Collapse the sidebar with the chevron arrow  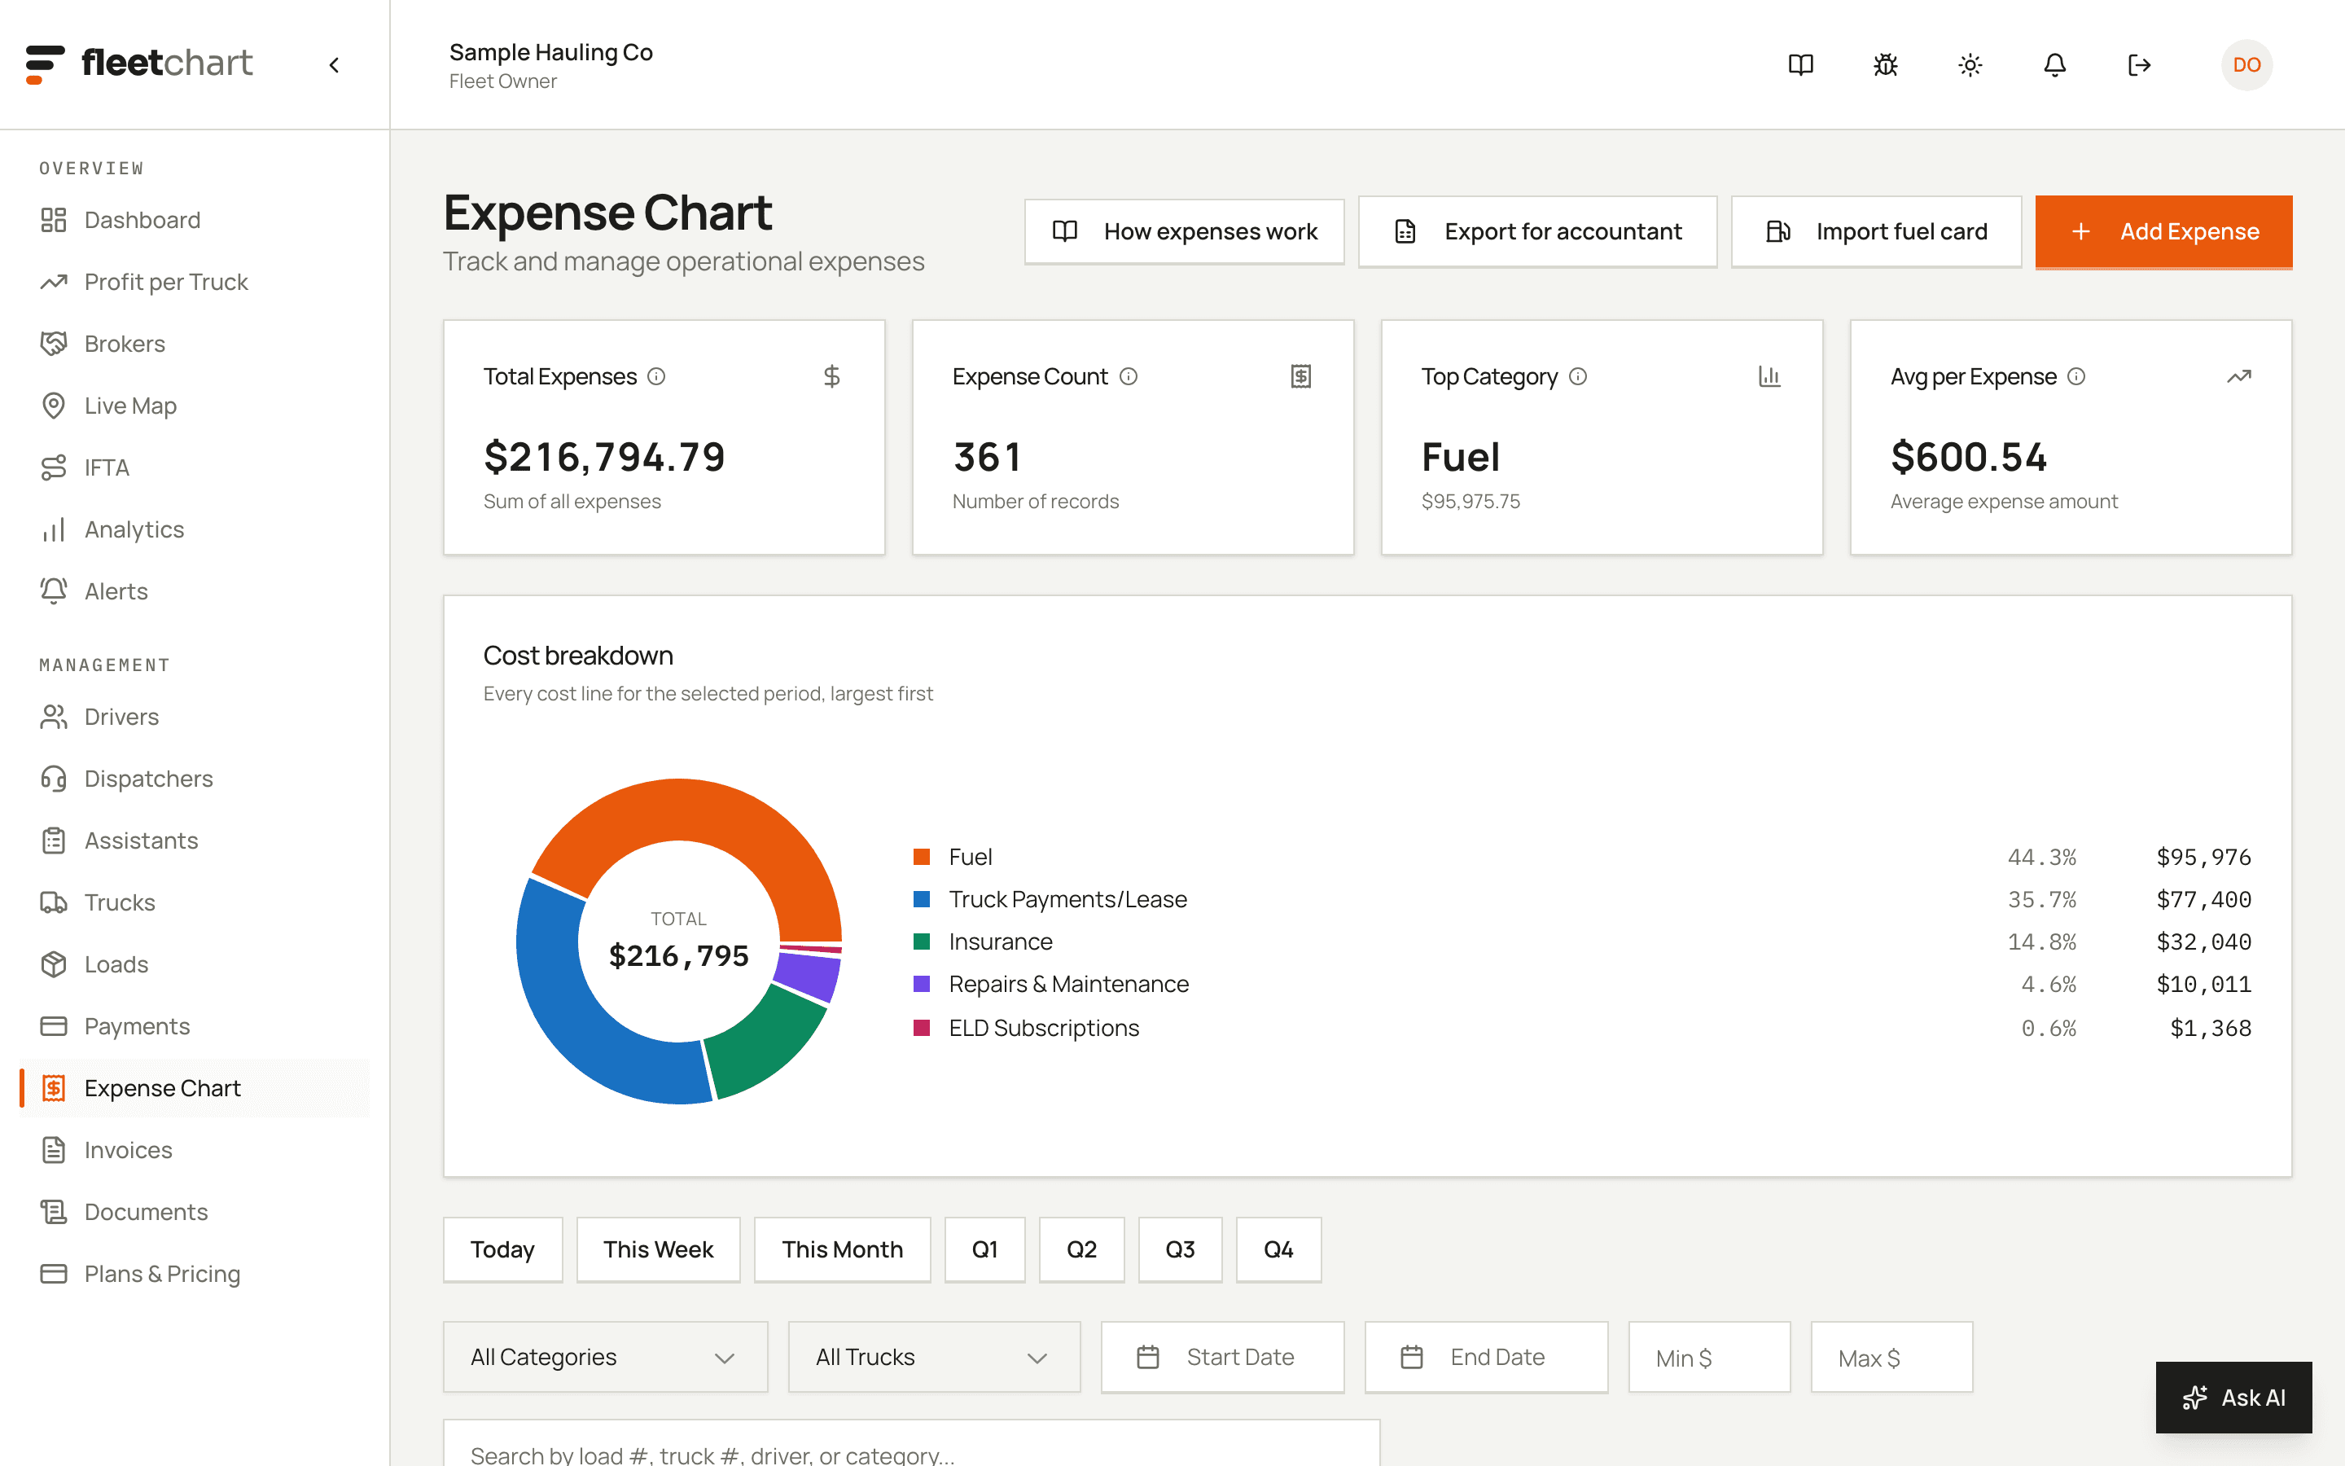335,65
